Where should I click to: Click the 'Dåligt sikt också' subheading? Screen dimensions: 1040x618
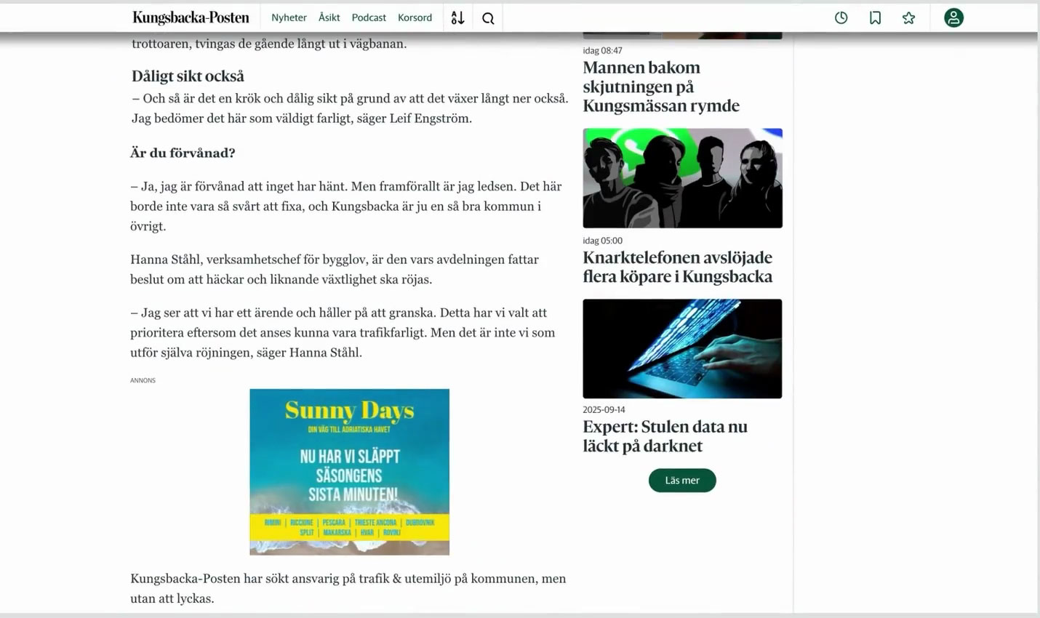pyautogui.click(x=188, y=76)
